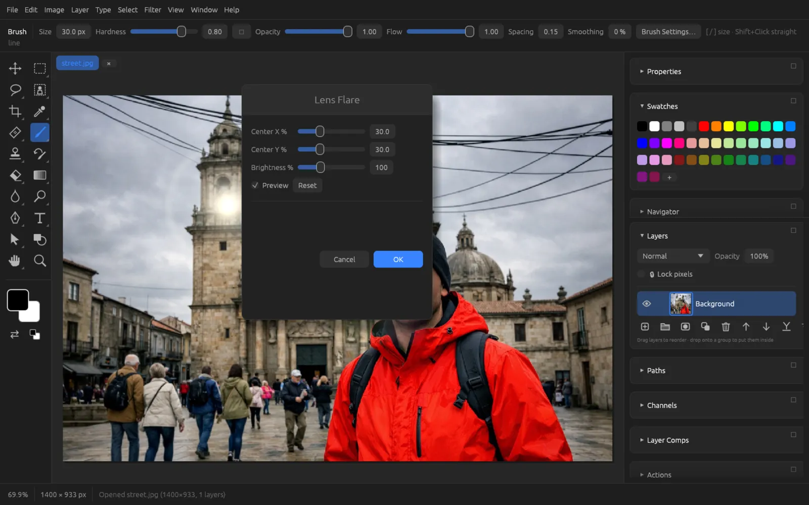This screenshot has width=809, height=505.
Task: Choose the Crop tool
Action: point(15,111)
